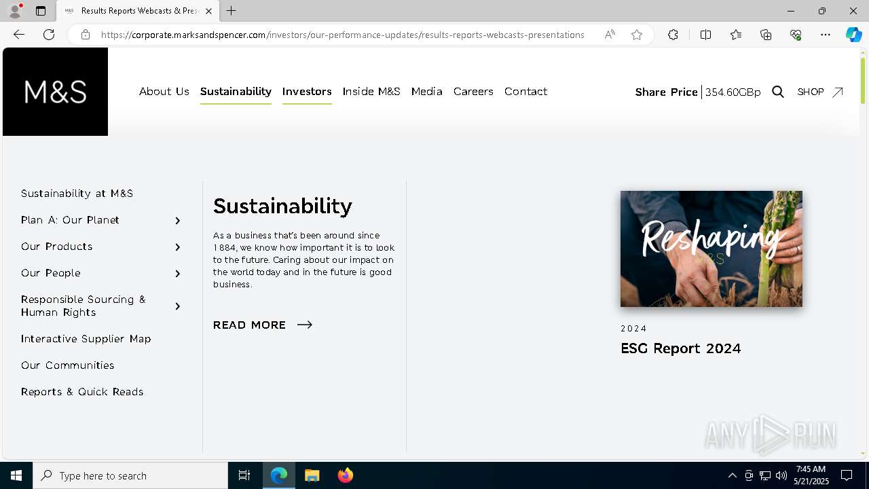This screenshot has width=869, height=489.
Task: Expand Responsible Sourcing & Human Rights chevron
Action: pos(178,306)
